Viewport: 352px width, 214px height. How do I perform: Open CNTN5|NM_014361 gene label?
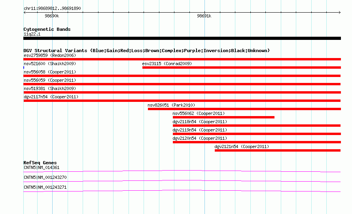(x=42, y=168)
